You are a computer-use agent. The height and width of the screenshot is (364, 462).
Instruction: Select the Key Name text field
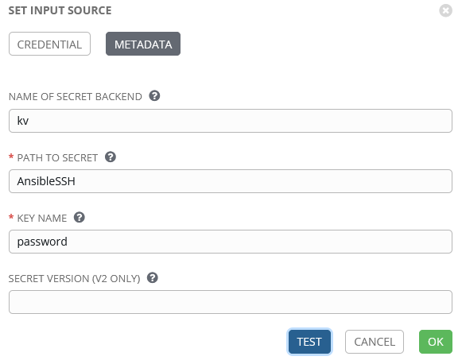pos(231,242)
